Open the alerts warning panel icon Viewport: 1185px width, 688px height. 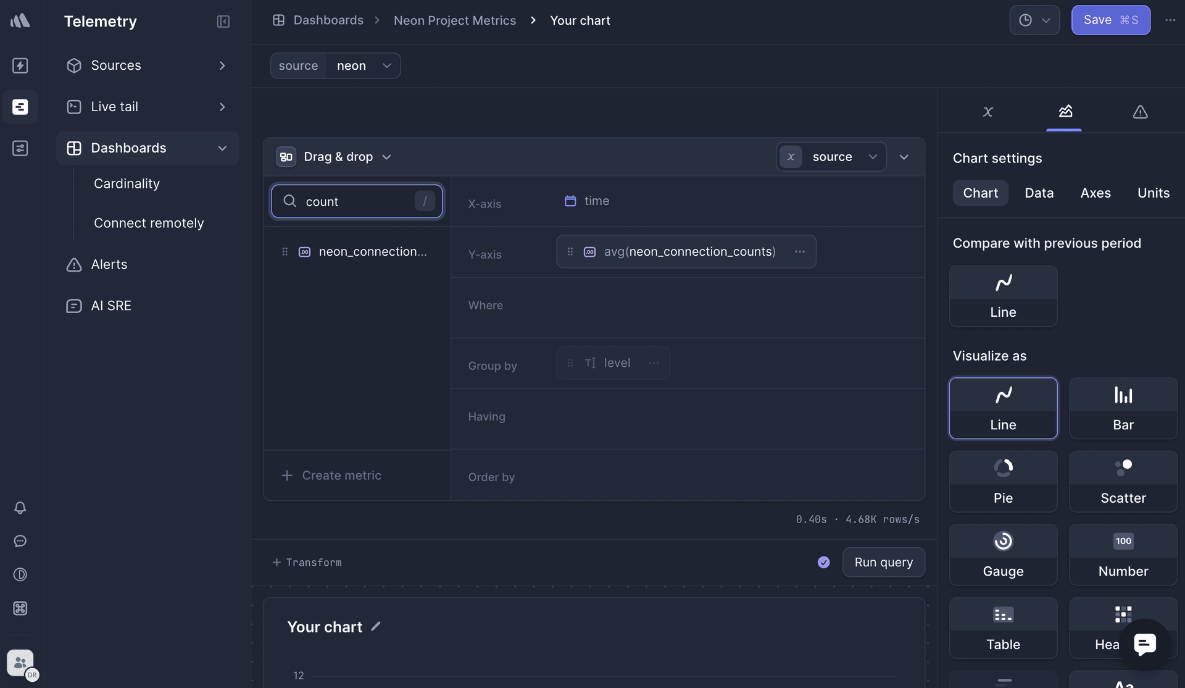pyautogui.click(x=1140, y=112)
